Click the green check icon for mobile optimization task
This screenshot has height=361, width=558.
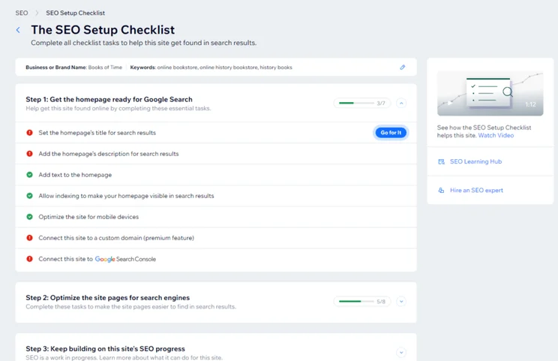(29, 217)
